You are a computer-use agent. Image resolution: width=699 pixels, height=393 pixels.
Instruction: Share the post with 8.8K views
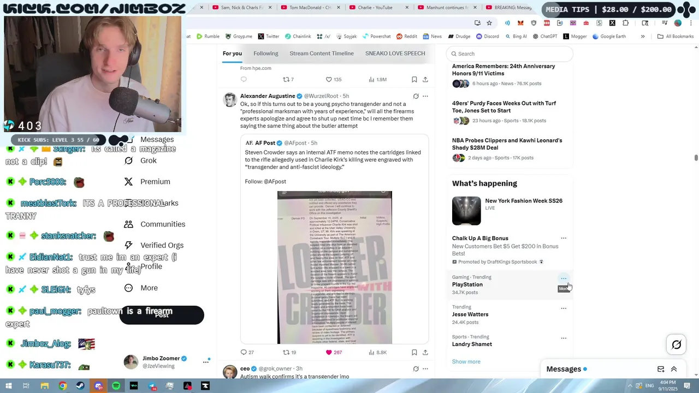(425, 353)
